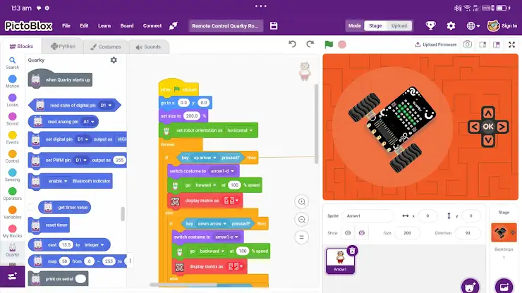The width and height of the screenshot is (522, 293).
Task: Click the green flag to run
Action: (x=329, y=44)
